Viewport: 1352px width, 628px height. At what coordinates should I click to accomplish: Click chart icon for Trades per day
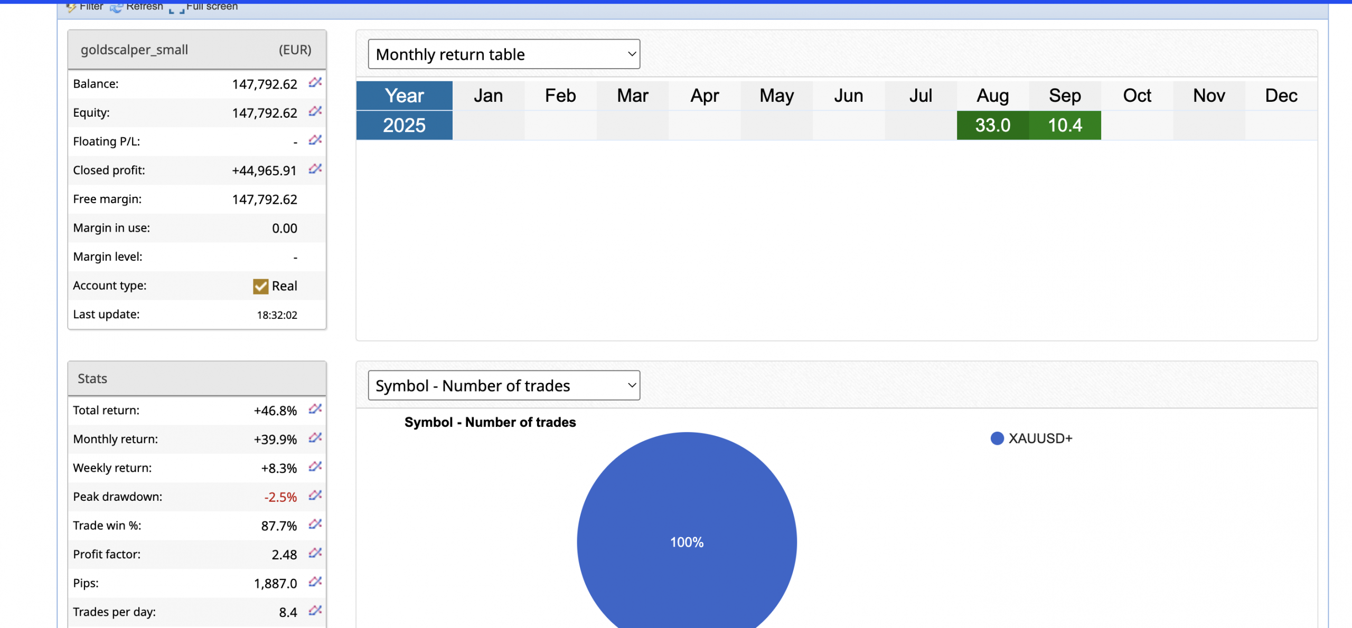point(315,611)
